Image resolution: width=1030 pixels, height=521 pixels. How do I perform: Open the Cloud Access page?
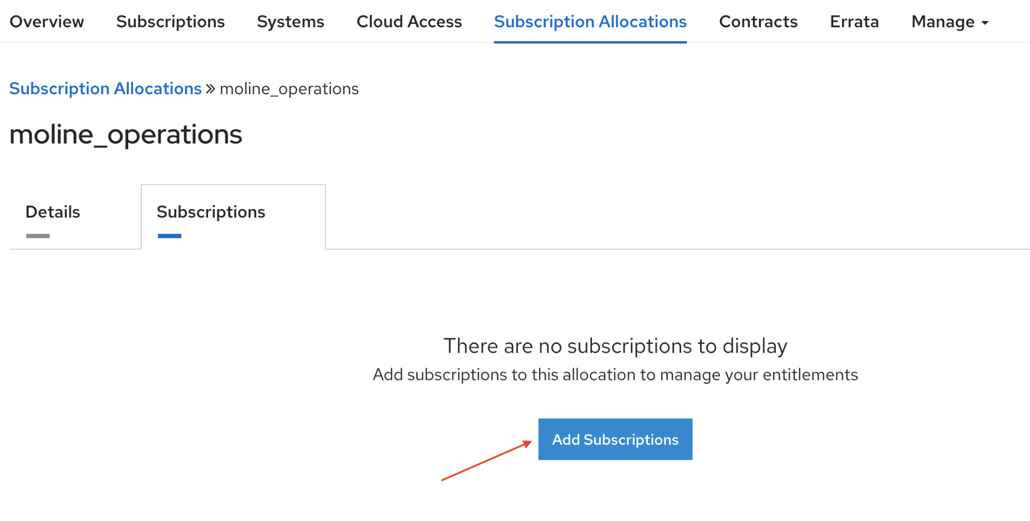(409, 22)
